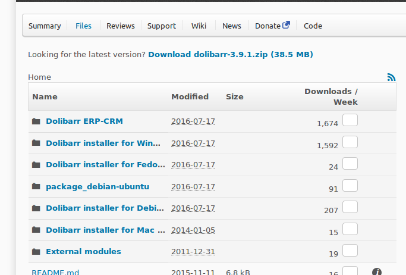This screenshot has height=275, width=406.
Task: Check the box in the 207 downloads row
Action: pos(350,207)
